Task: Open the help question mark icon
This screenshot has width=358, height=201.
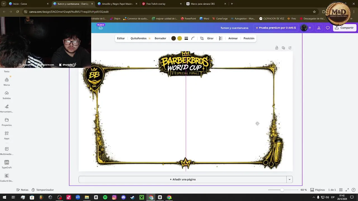Action: tap(354, 190)
